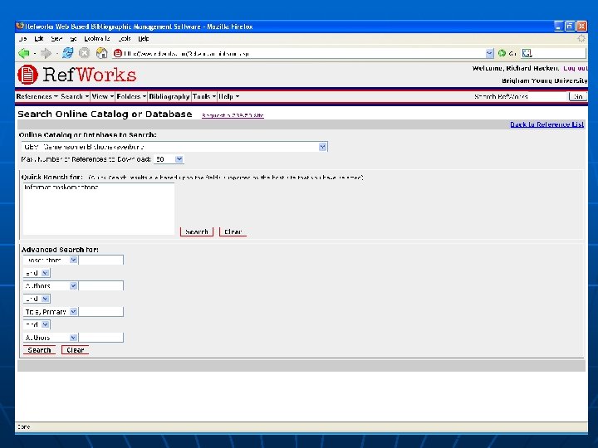This screenshot has width=598, height=448.
Task: Click the text box beside the last Authors dropdown
Action: tap(101, 338)
